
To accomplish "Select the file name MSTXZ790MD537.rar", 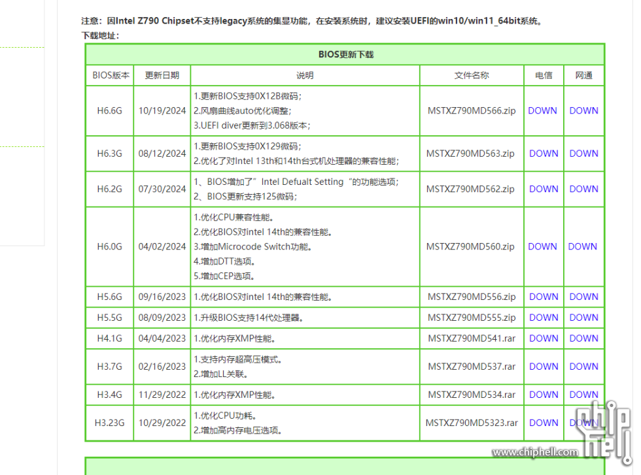I will click(472, 367).
